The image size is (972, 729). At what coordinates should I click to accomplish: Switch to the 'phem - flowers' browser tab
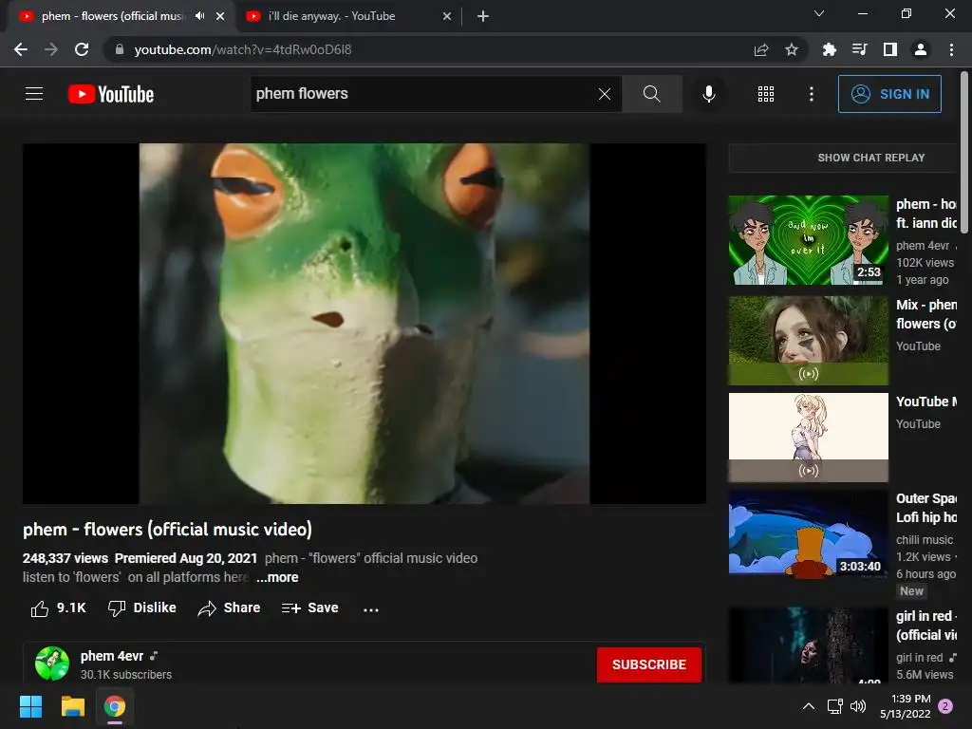point(112,16)
